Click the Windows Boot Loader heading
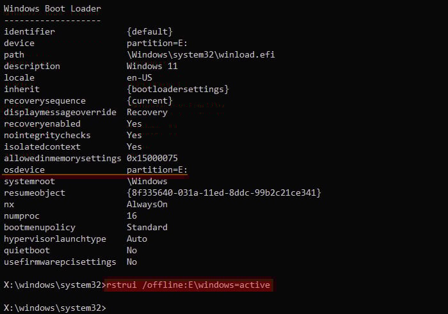Screen dimensions: 448x314 pos(52,8)
